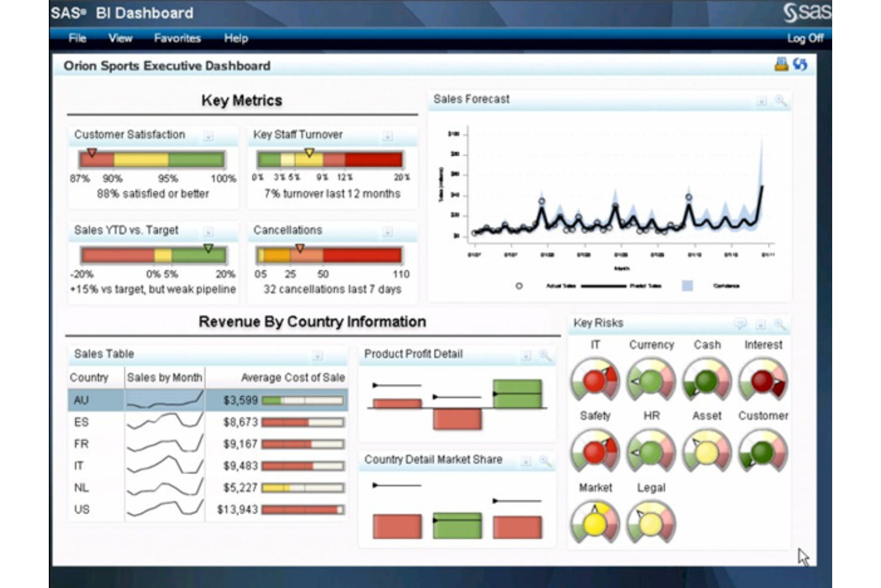This screenshot has width=881, height=588.
Task: Open the magnifier on Product Profit Detail
Action: click(545, 356)
